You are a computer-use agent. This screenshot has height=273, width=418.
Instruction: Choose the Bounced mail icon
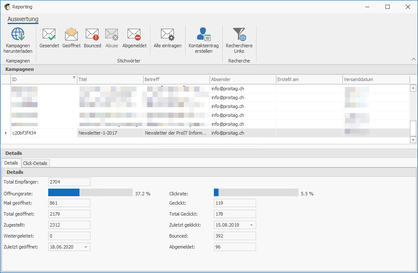coord(92,35)
